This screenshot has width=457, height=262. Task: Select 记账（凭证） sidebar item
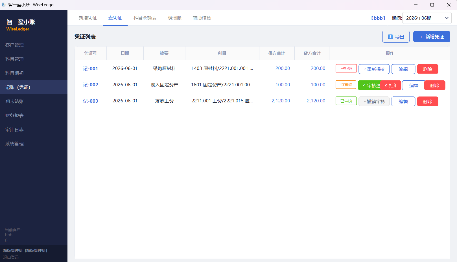(x=34, y=87)
